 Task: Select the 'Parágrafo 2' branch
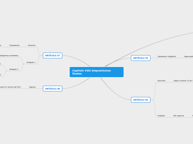point(14,69)
